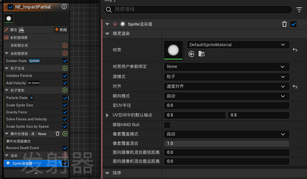
Task: Add module to 发射器更新 with plus icon
Action: [x=65, y=53]
